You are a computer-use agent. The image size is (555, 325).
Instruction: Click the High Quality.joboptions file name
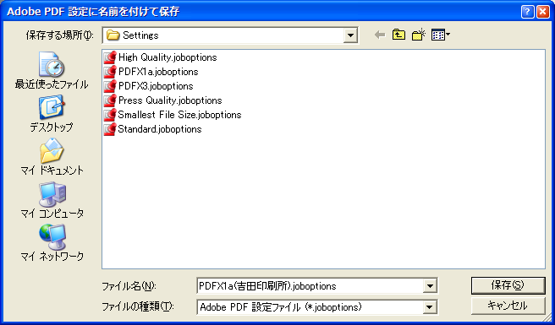(168, 57)
